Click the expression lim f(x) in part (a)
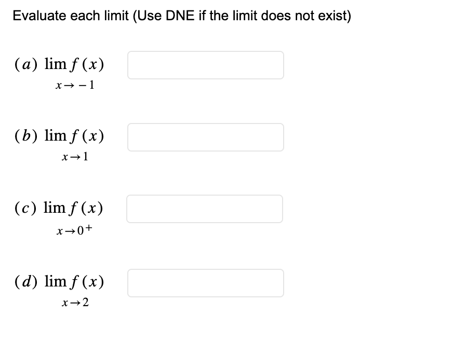454x356 pixels. 75,64
